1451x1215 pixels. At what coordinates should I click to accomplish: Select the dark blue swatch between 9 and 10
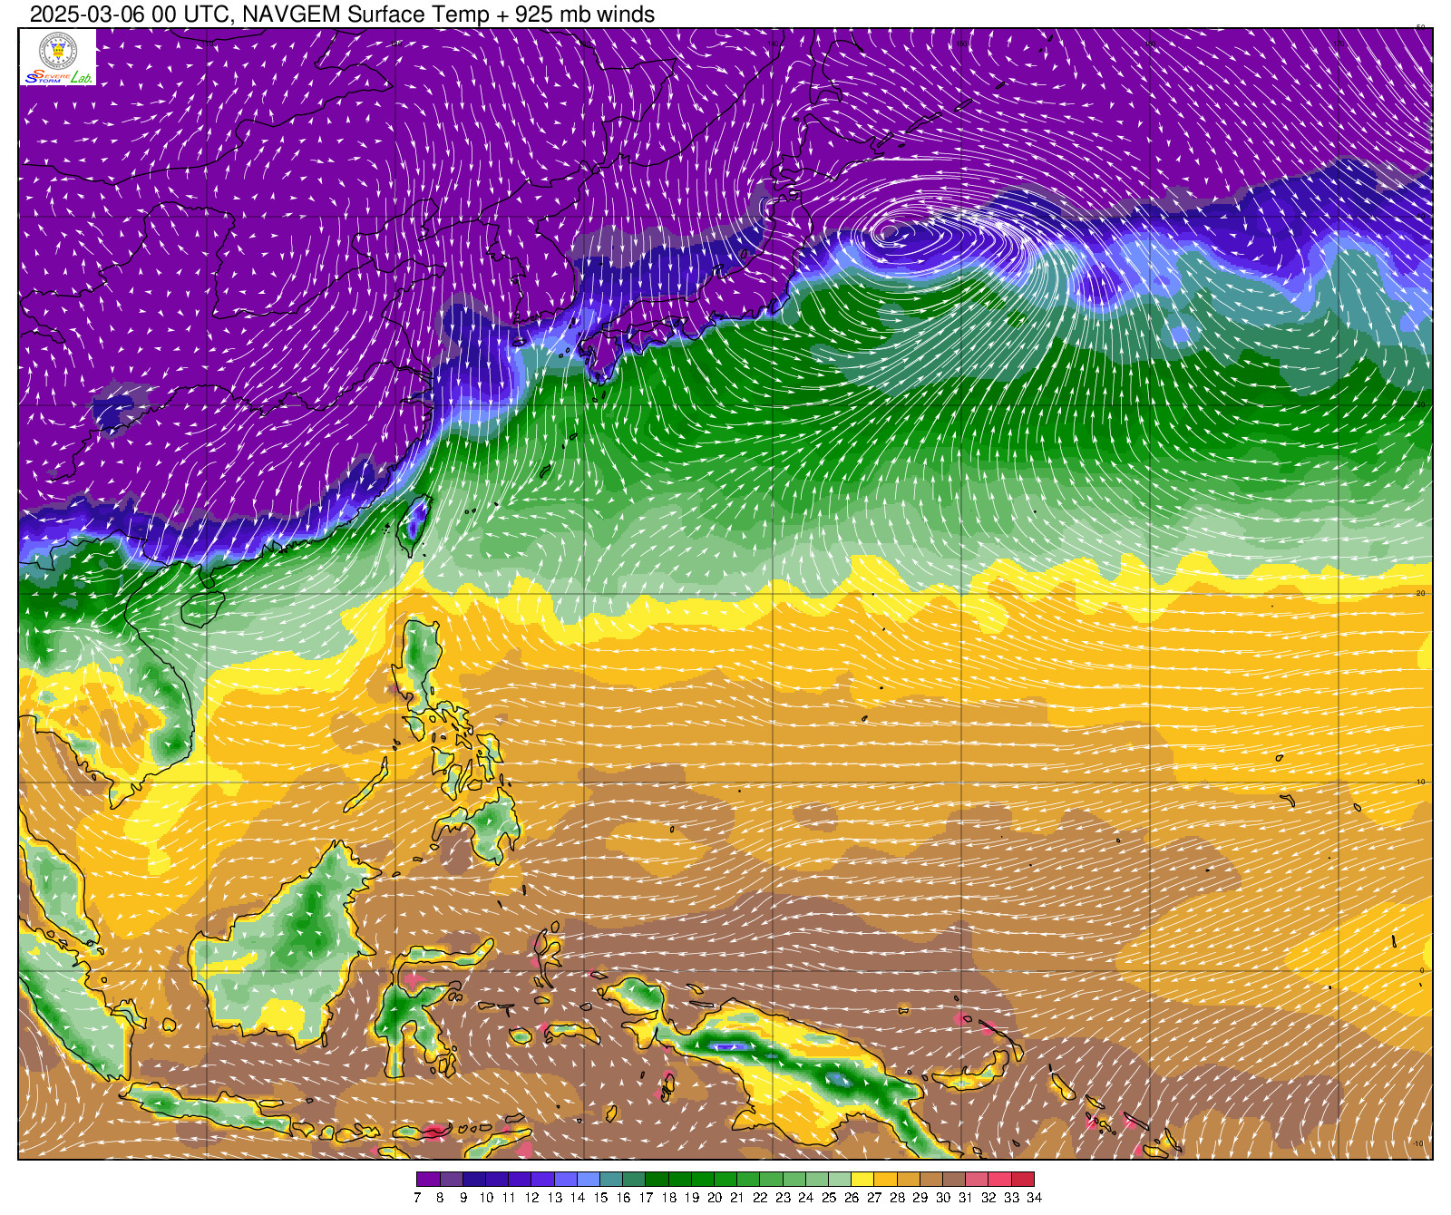tap(474, 1179)
